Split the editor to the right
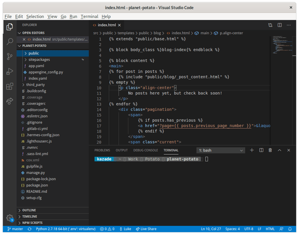Image resolution: width=299 pixels, height=235 pixels. [280, 25]
